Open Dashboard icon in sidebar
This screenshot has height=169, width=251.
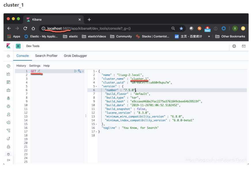point(8,82)
